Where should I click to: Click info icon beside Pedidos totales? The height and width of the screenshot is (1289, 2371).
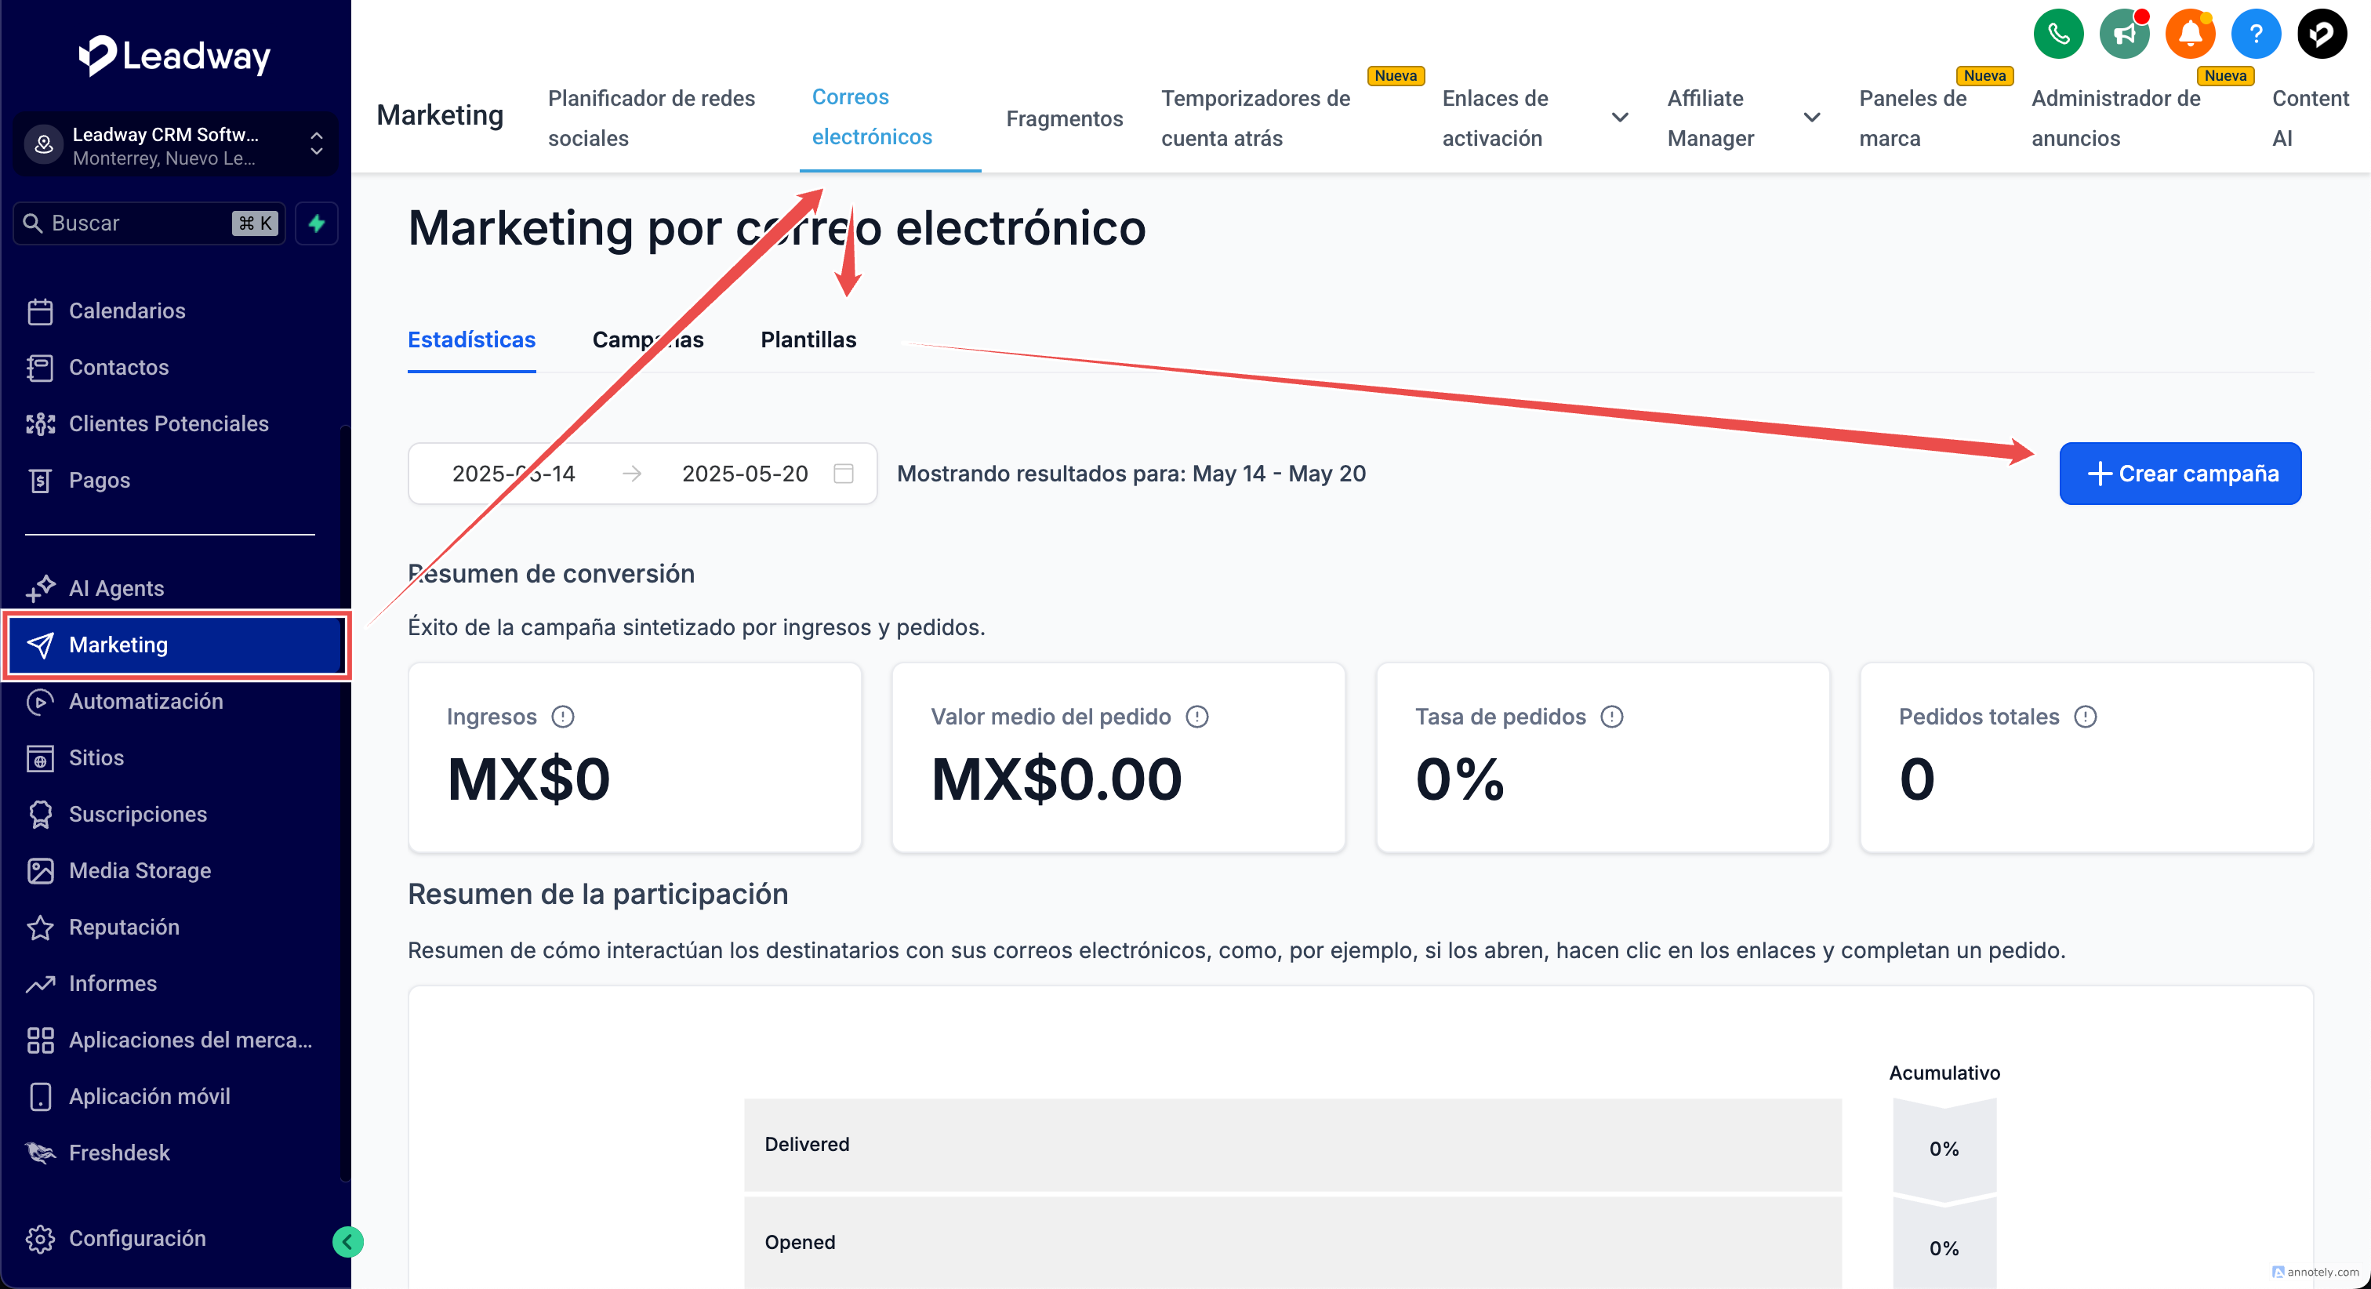tap(2085, 717)
